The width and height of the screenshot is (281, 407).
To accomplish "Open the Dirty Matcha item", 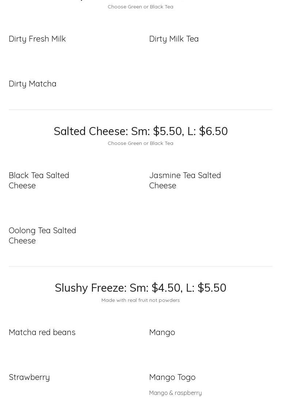I will 32,84.
